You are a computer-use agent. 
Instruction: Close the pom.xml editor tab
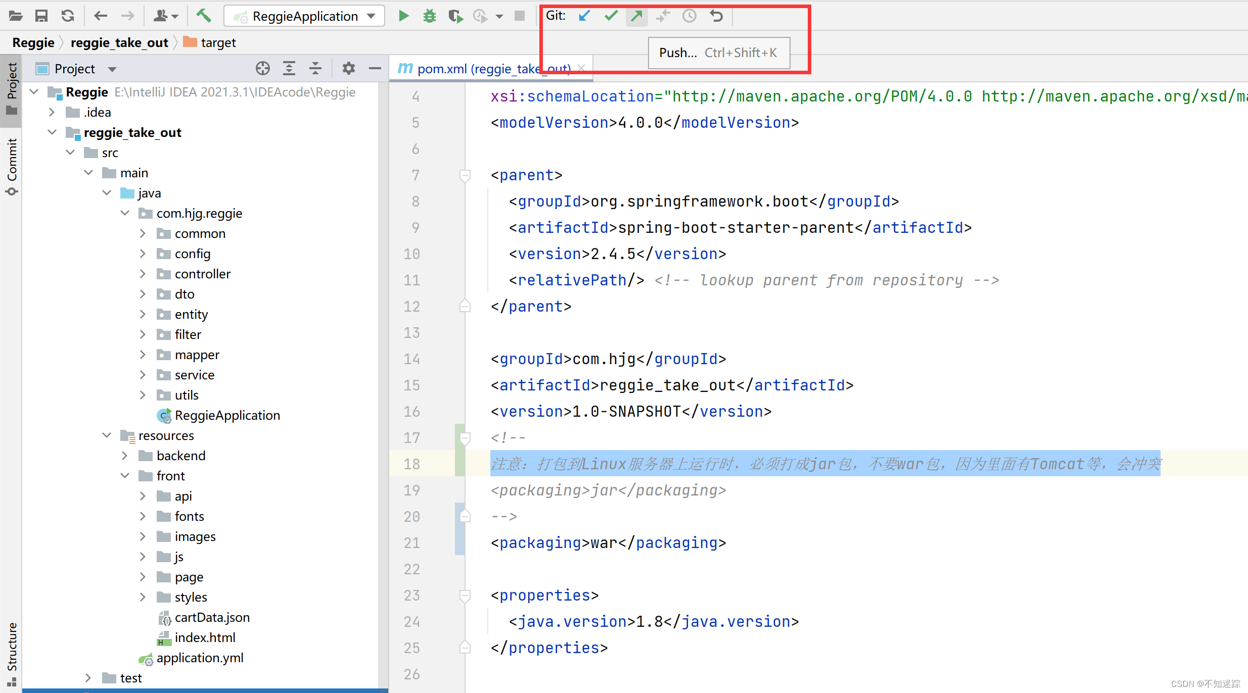(x=581, y=68)
